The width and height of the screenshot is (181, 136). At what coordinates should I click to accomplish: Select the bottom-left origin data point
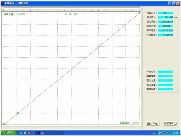tap(4, 124)
